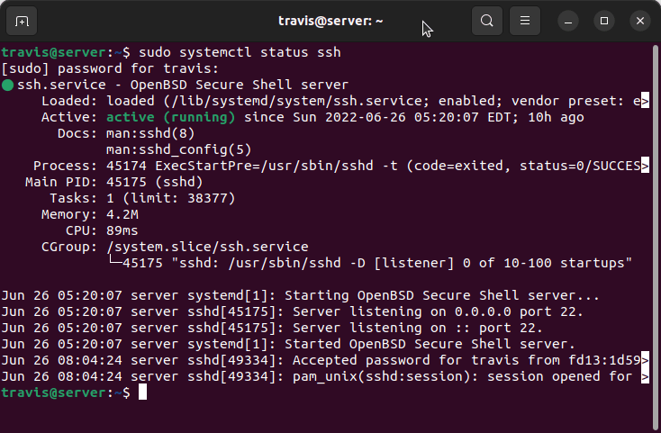
Task: Click the green active (running) status text
Action: [170, 117]
